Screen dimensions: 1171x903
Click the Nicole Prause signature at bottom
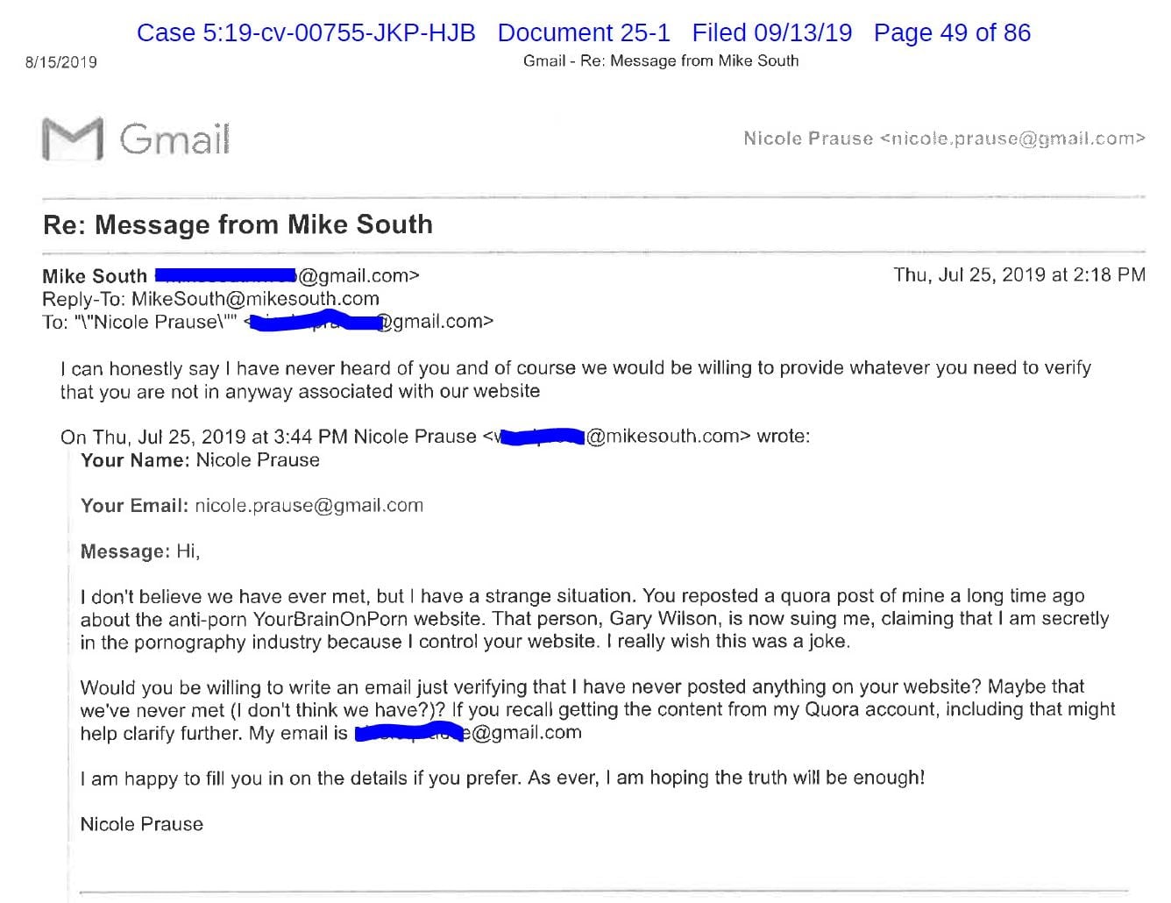click(x=142, y=824)
